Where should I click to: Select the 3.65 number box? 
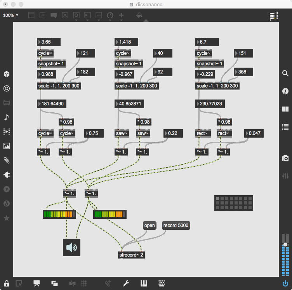point(49,42)
